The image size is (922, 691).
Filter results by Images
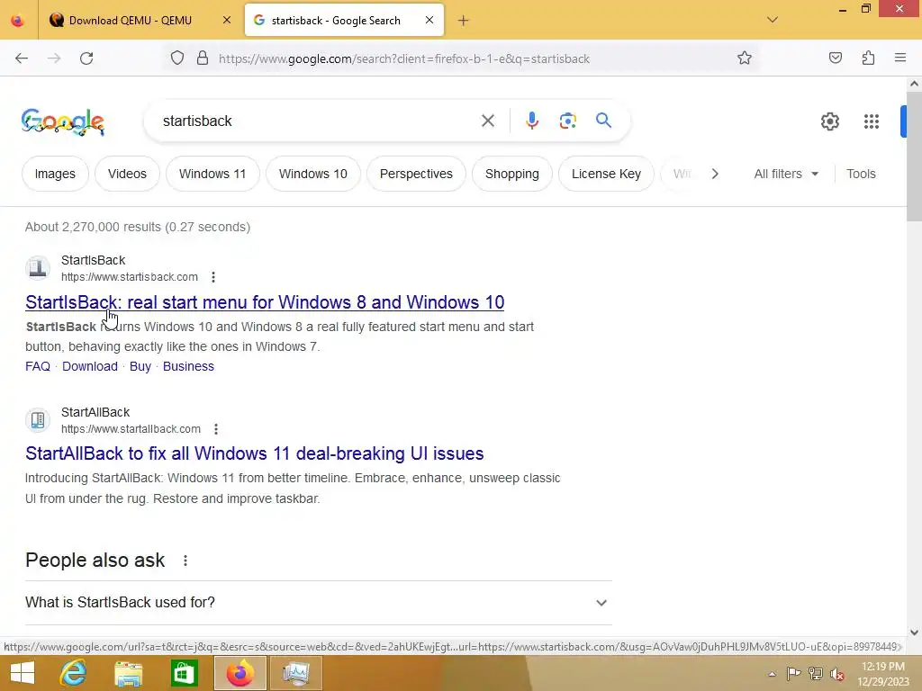pyautogui.click(x=55, y=174)
